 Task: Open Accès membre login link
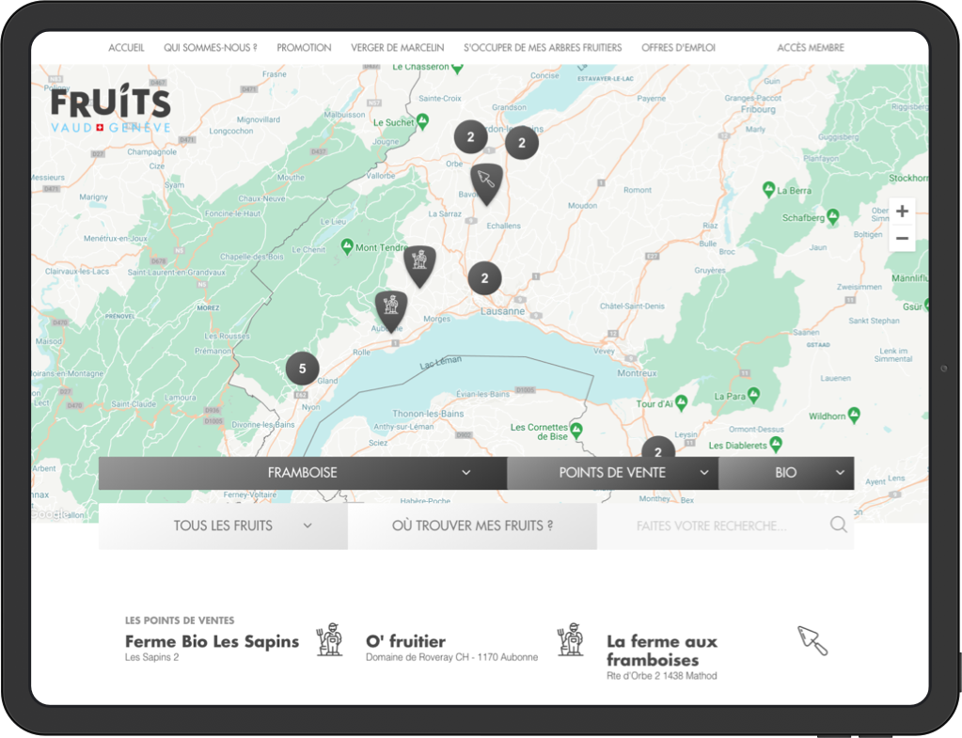[x=811, y=48]
